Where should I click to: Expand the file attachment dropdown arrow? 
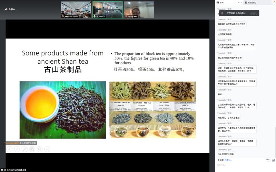[x=270, y=160]
